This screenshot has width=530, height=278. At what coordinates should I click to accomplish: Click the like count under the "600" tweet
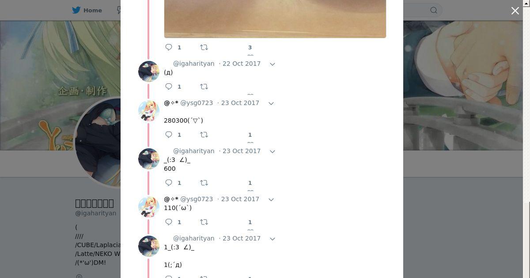(250, 183)
